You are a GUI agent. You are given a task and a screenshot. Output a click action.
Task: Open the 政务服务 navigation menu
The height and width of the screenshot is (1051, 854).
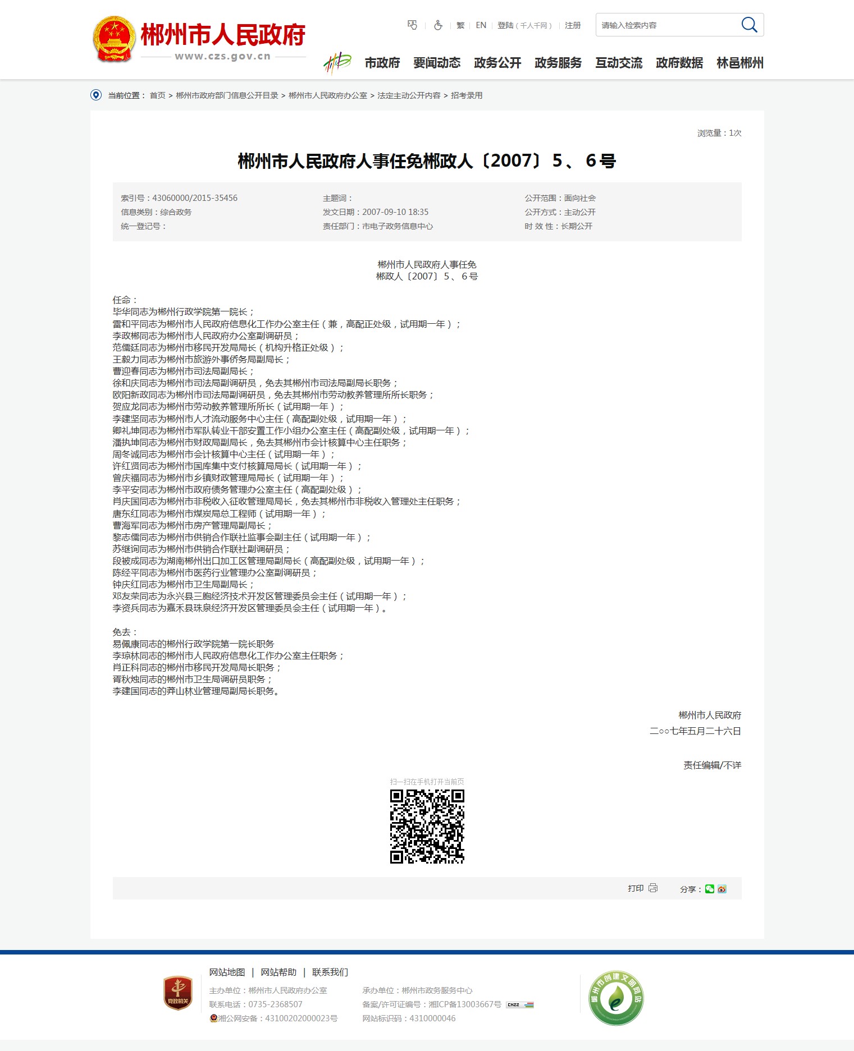(558, 63)
